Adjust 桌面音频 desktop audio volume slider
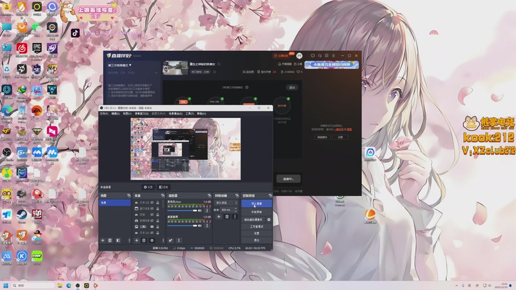The width and height of the screenshot is (516, 290). coord(182,226)
